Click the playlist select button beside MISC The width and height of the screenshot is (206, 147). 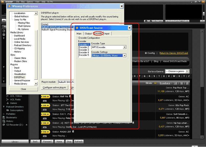[x=177, y=21]
